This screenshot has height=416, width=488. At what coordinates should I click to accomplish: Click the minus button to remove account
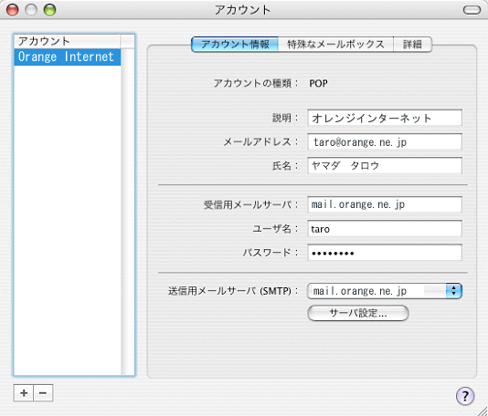point(43,393)
